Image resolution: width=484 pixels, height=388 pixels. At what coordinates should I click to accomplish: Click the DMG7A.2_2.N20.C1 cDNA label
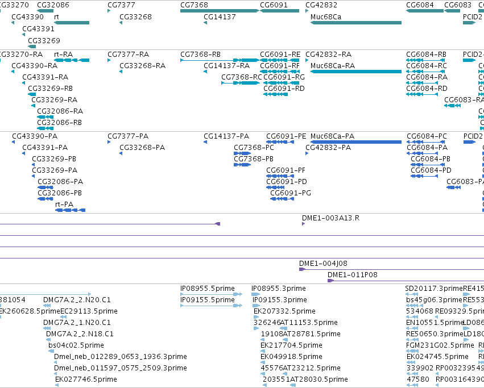pyautogui.click(x=77, y=300)
